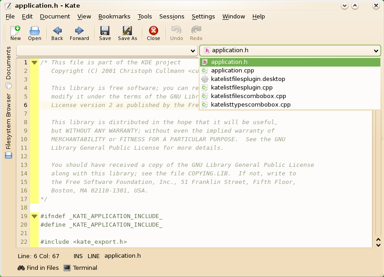Go Back using the toolbar arrow

pyautogui.click(x=57, y=33)
